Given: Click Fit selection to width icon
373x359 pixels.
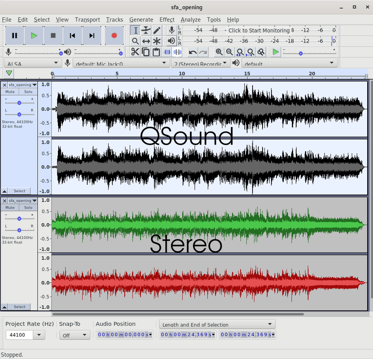Looking at the screenshot, I should (240, 52).
